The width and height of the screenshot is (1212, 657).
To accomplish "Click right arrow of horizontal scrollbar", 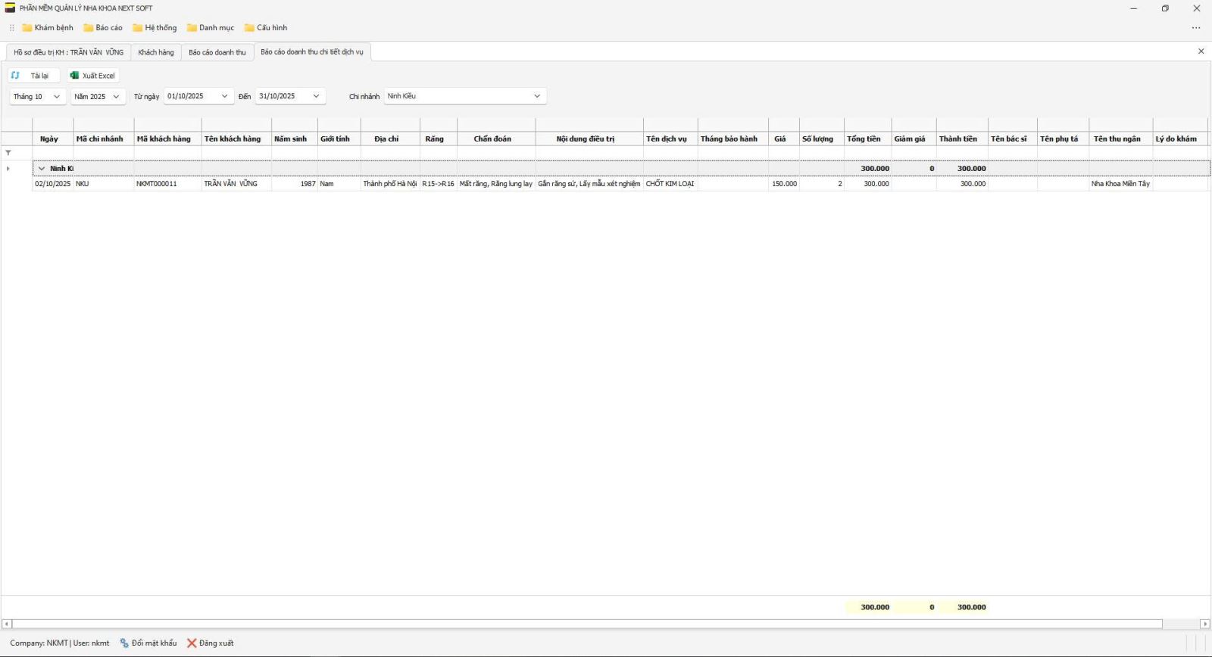I will (1204, 624).
